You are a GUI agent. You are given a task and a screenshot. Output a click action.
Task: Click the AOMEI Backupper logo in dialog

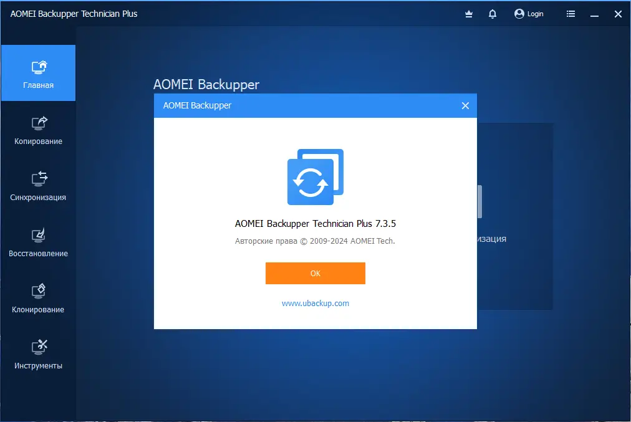click(x=315, y=177)
